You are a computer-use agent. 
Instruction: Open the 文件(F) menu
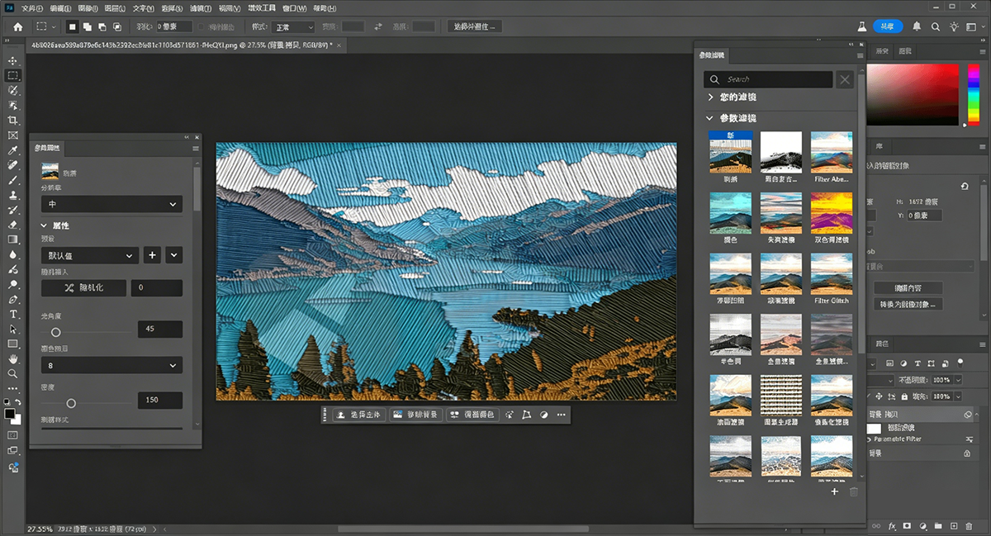click(32, 9)
